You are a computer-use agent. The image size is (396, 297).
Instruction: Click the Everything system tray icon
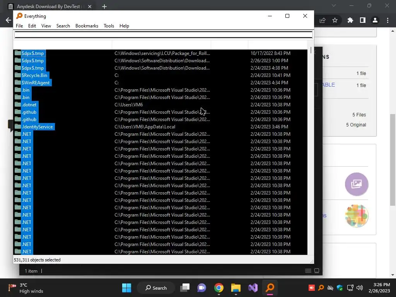pyautogui.click(x=321, y=288)
